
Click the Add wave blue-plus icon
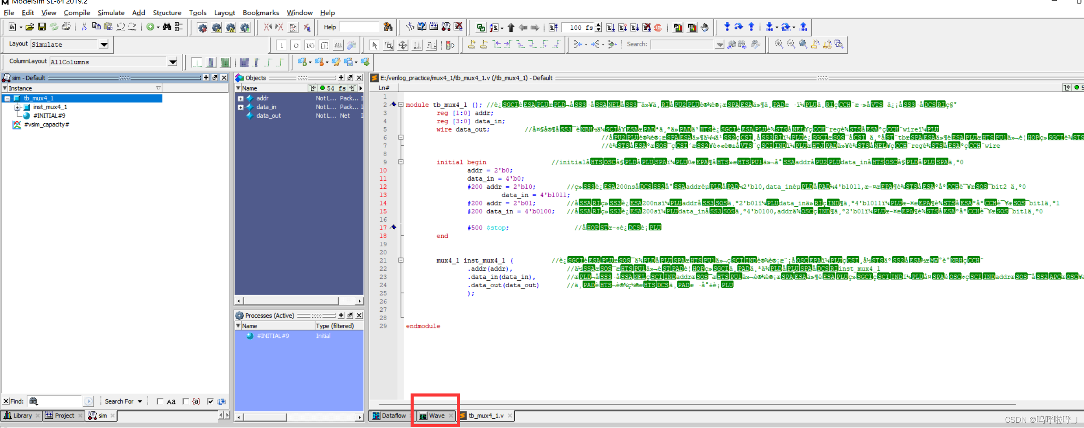click(302, 62)
